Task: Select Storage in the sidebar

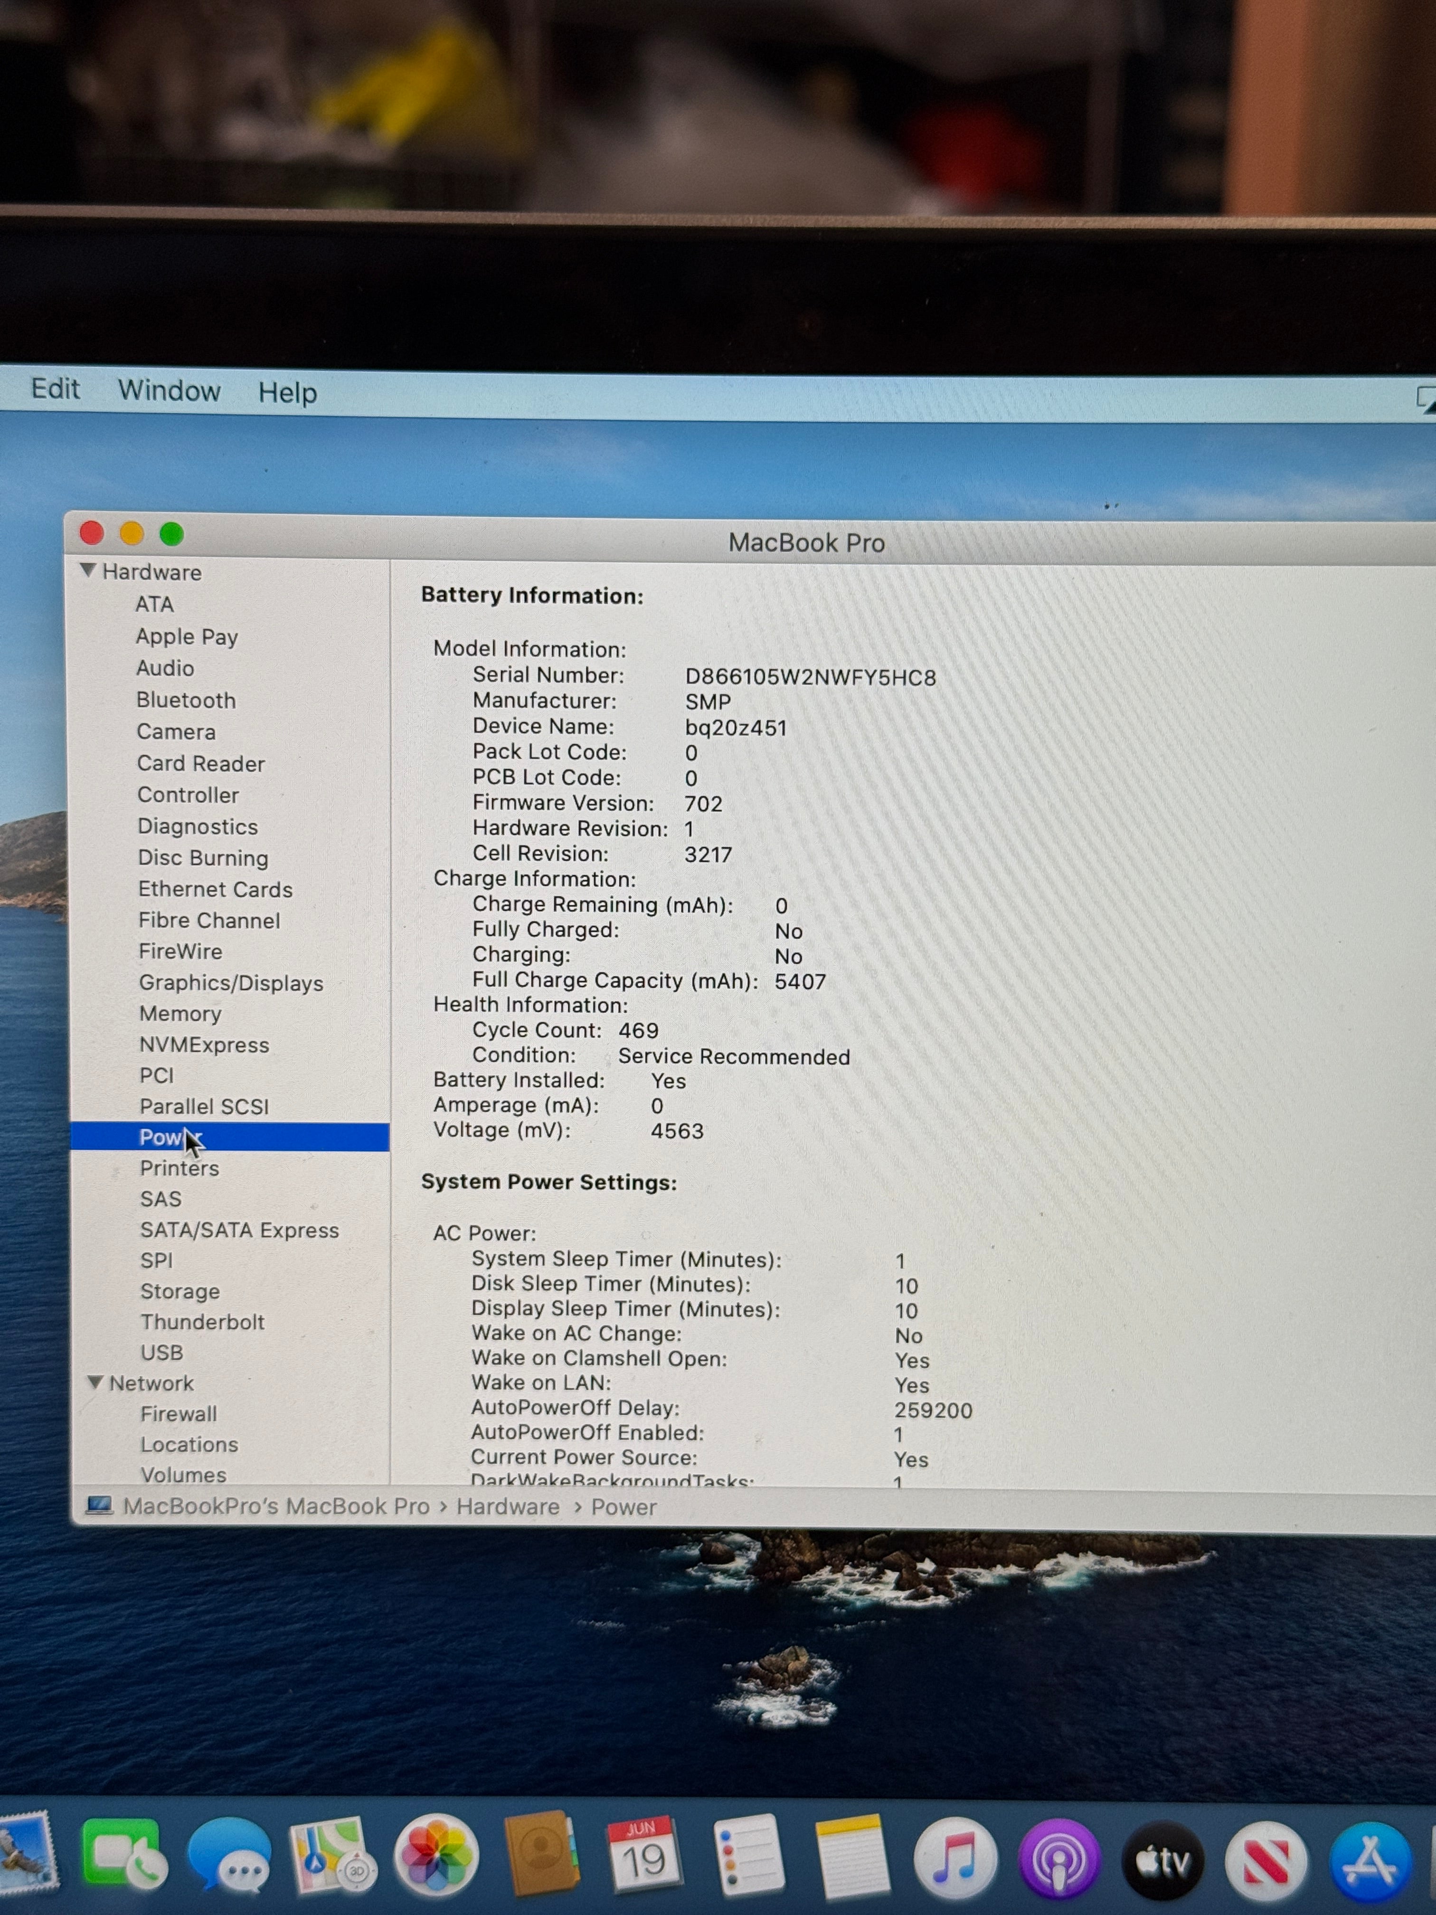Action: [x=180, y=1291]
